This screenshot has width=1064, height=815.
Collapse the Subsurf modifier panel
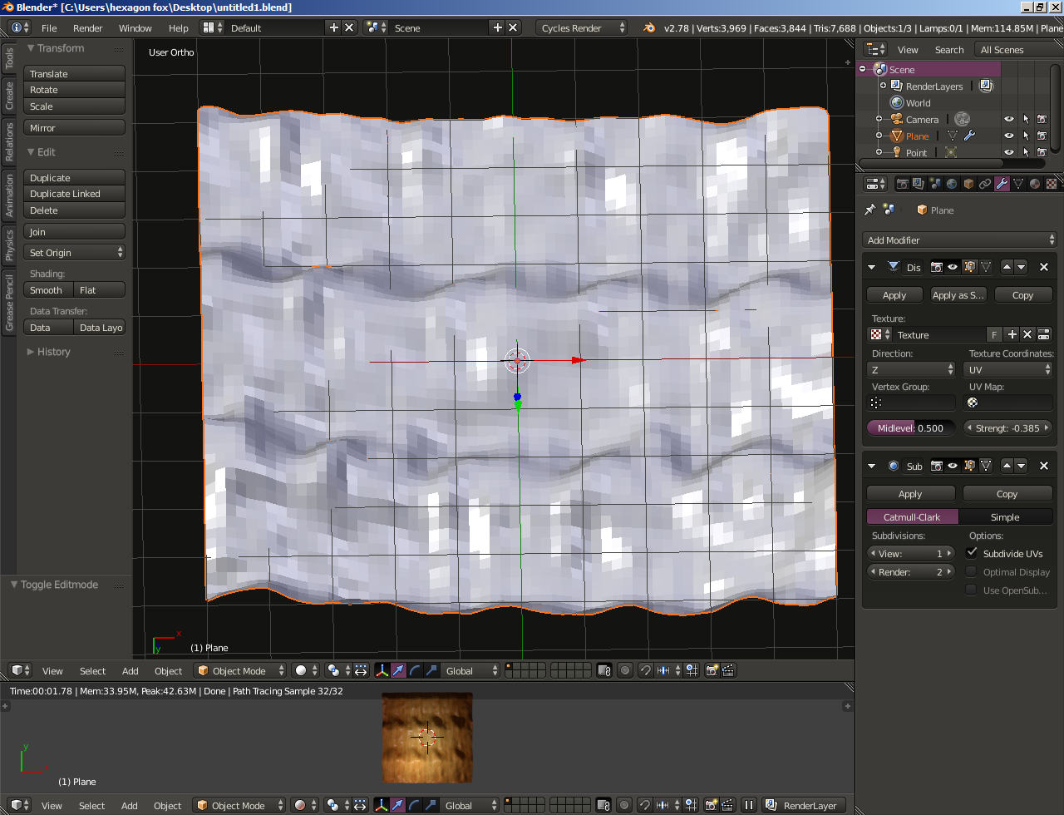(872, 466)
